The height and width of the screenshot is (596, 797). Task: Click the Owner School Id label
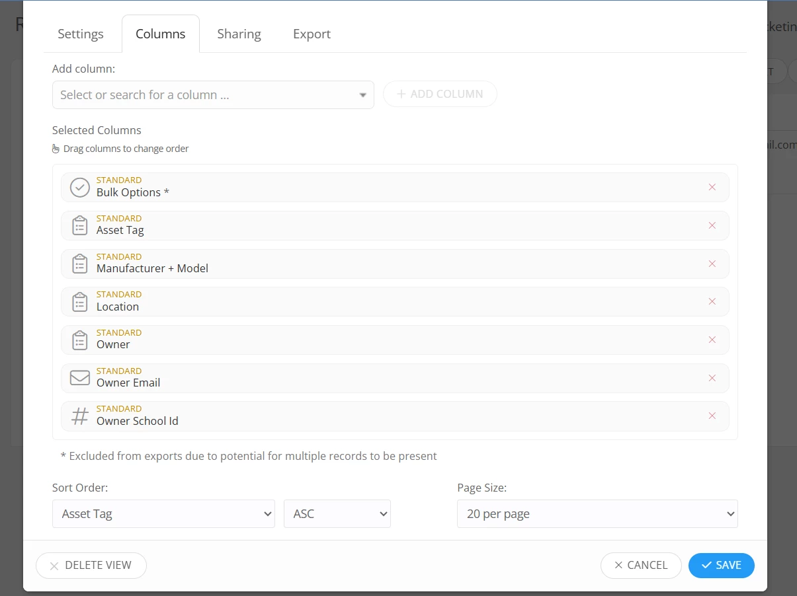tap(138, 421)
